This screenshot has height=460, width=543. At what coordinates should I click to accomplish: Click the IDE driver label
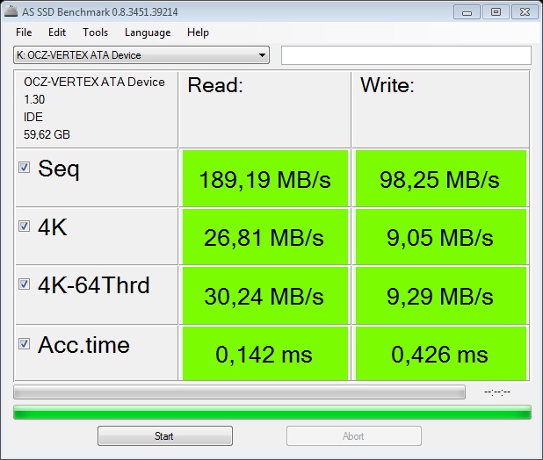click(x=33, y=117)
